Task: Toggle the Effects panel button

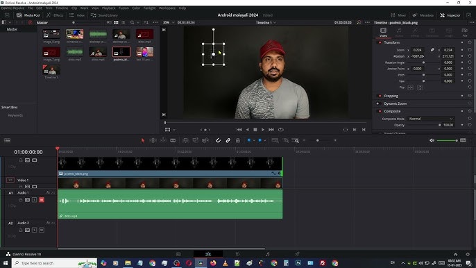Action: pos(55,15)
